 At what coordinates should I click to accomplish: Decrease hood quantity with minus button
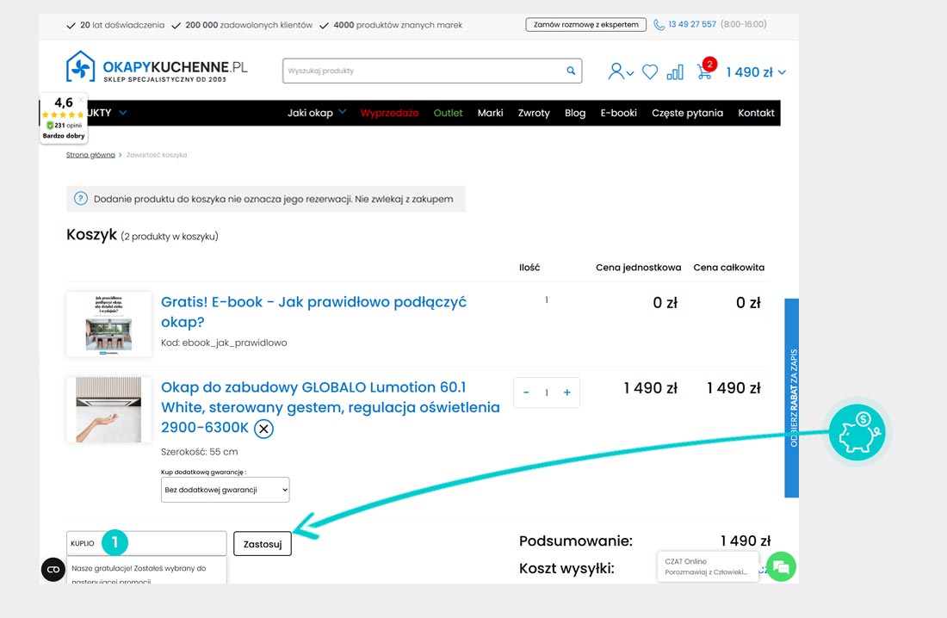pos(526,392)
